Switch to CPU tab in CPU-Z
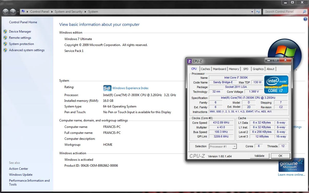The height and width of the screenshot is (193, 309). 194,69
